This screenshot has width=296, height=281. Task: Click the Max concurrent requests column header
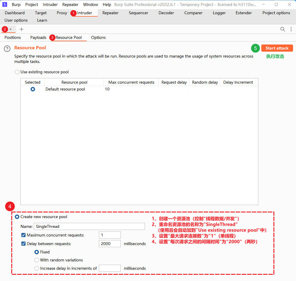(131, 82)
